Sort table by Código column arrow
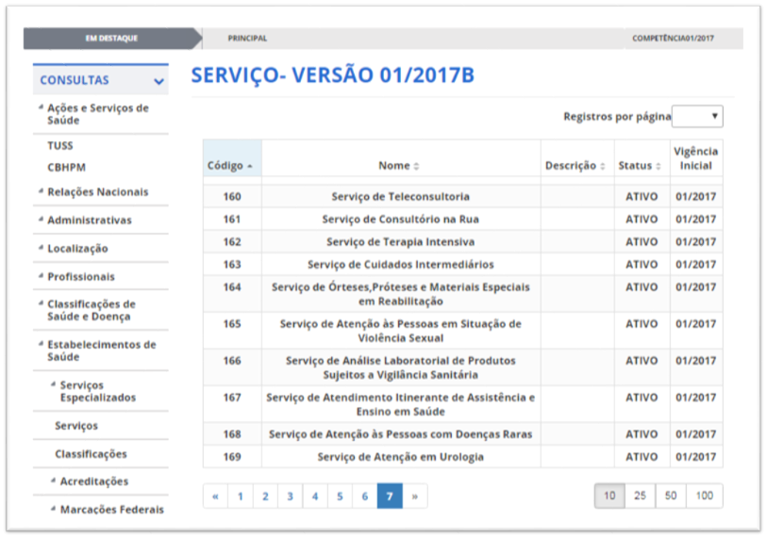 (250, 167)
